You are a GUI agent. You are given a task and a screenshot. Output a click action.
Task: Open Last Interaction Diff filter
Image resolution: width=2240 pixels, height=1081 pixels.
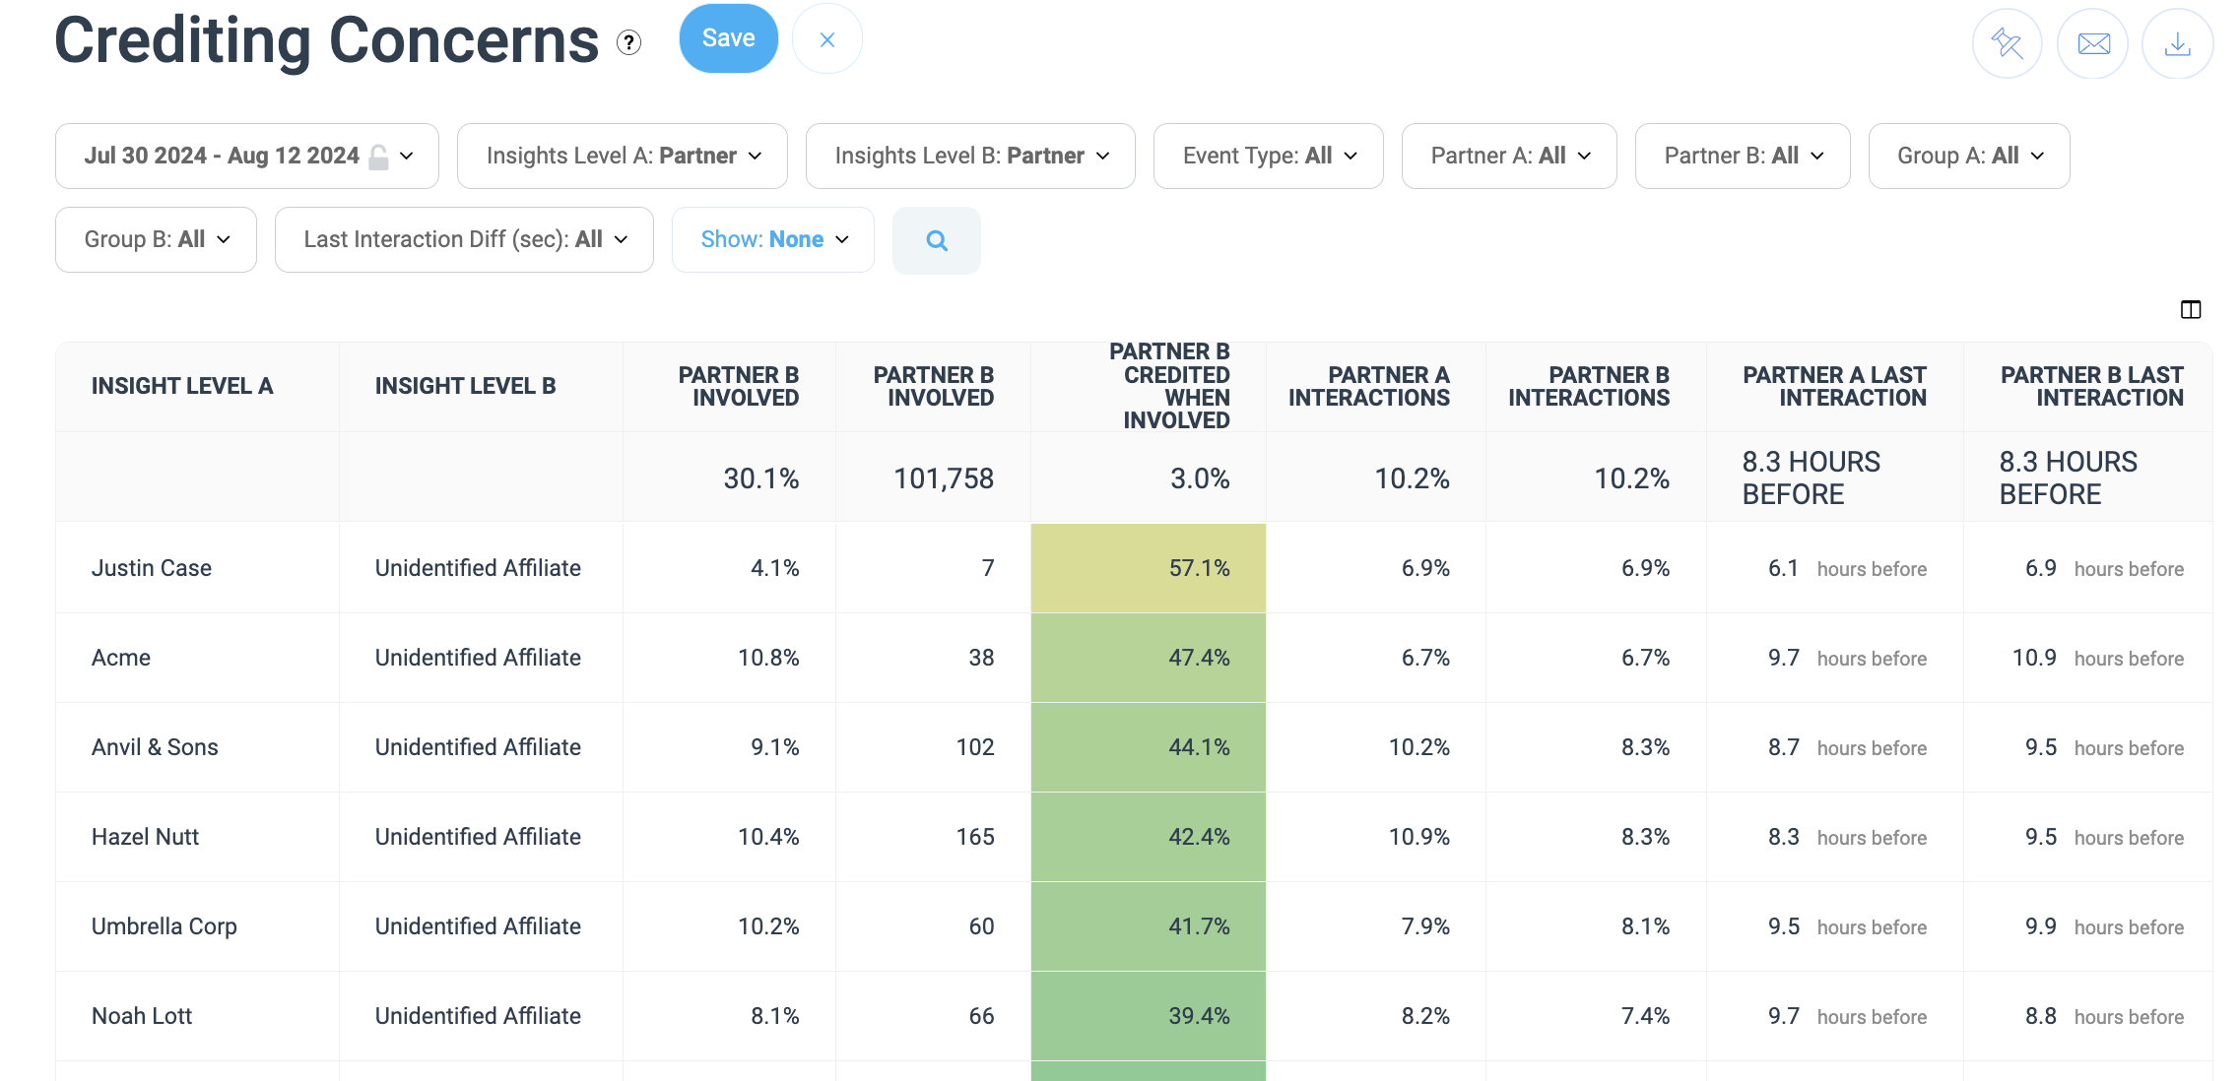tap(464, 239)
